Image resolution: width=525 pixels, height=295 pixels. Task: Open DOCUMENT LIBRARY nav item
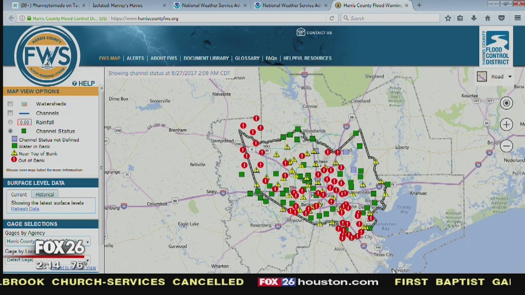coord(206,58)
